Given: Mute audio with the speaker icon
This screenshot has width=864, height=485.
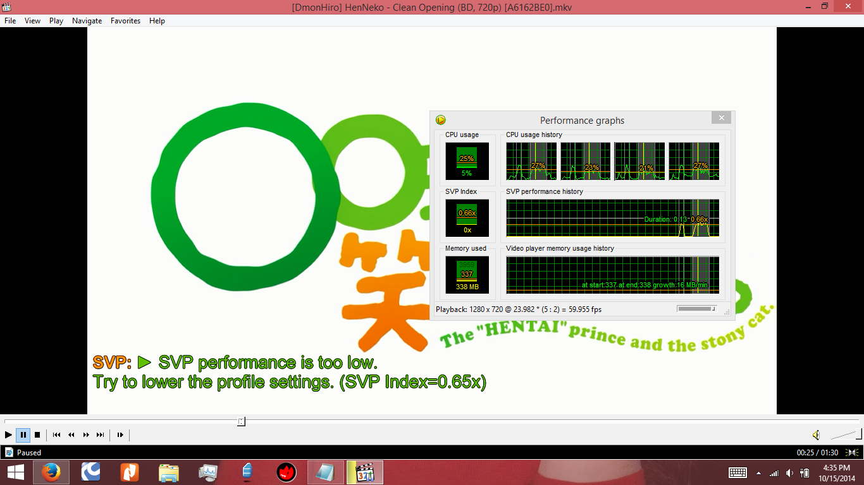Looking at the screenshot, I should click(816, 434).
